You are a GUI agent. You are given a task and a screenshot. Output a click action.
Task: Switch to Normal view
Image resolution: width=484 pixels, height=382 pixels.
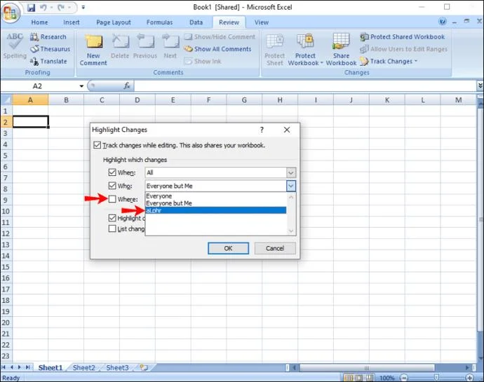point(349,378)
